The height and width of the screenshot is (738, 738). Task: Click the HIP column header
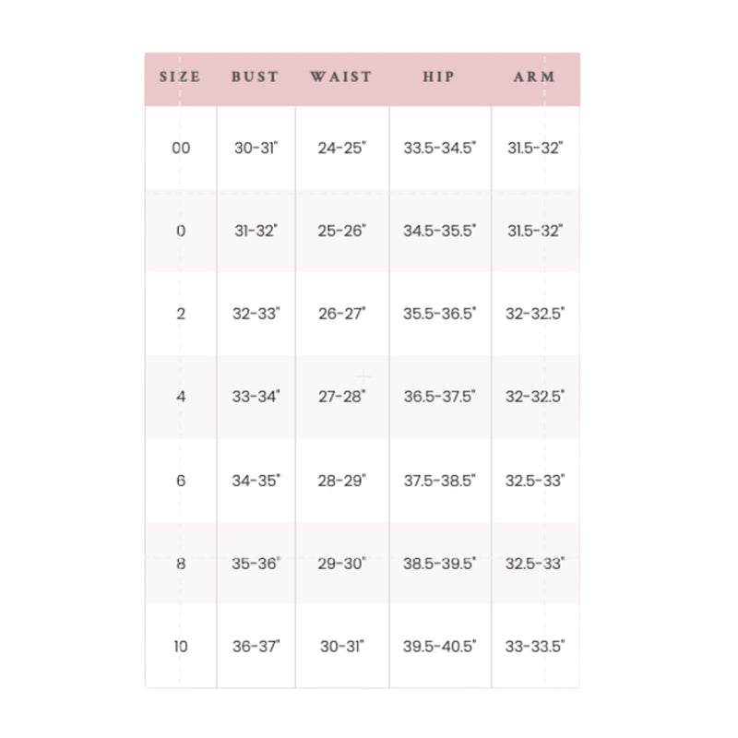439,77
